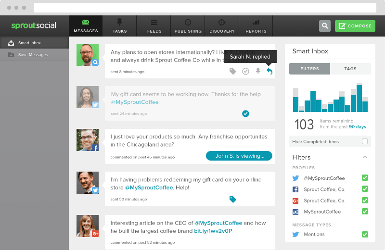Pin the London stores message as task
Viewport: 385px width, 250px height.
258,71
